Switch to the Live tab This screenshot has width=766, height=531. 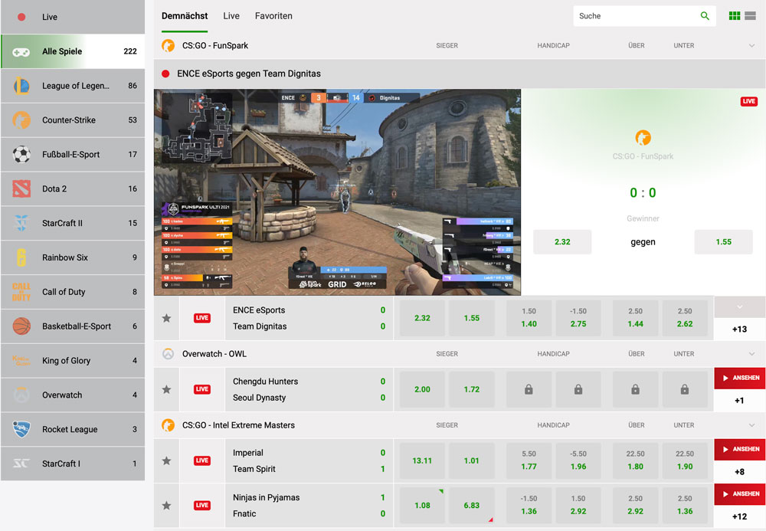click(x=231, y=16)
